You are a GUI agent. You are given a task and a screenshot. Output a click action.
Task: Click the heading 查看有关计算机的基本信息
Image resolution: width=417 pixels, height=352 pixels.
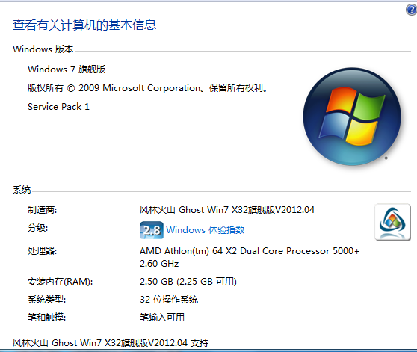click(x=84, y=25)
